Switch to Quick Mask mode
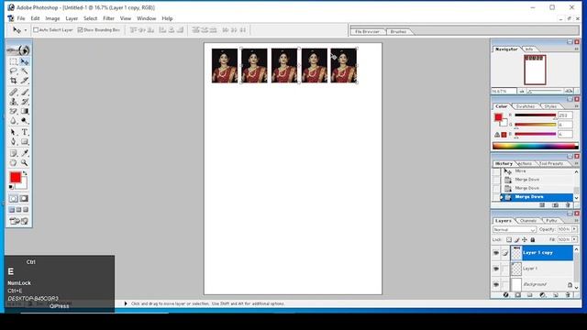The width and height of the screenshot is (587, 330). coord(24,199)
